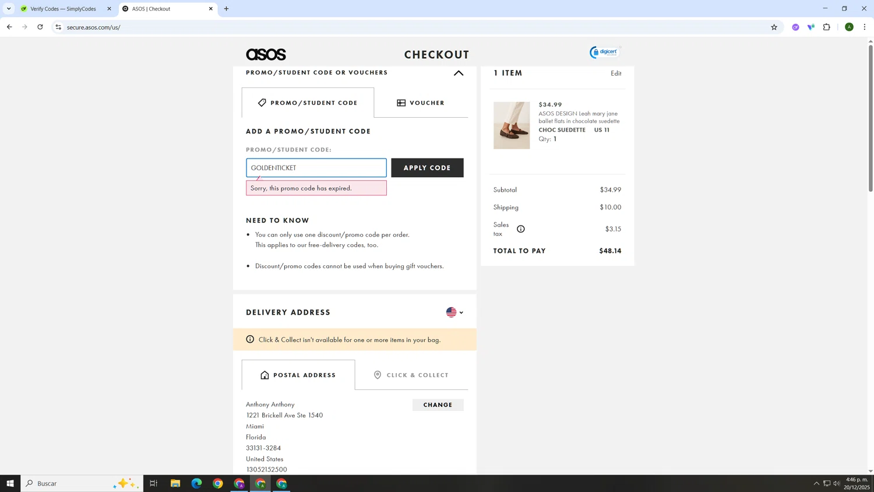Select the Click & Collect tab

(x=411, y=375)
